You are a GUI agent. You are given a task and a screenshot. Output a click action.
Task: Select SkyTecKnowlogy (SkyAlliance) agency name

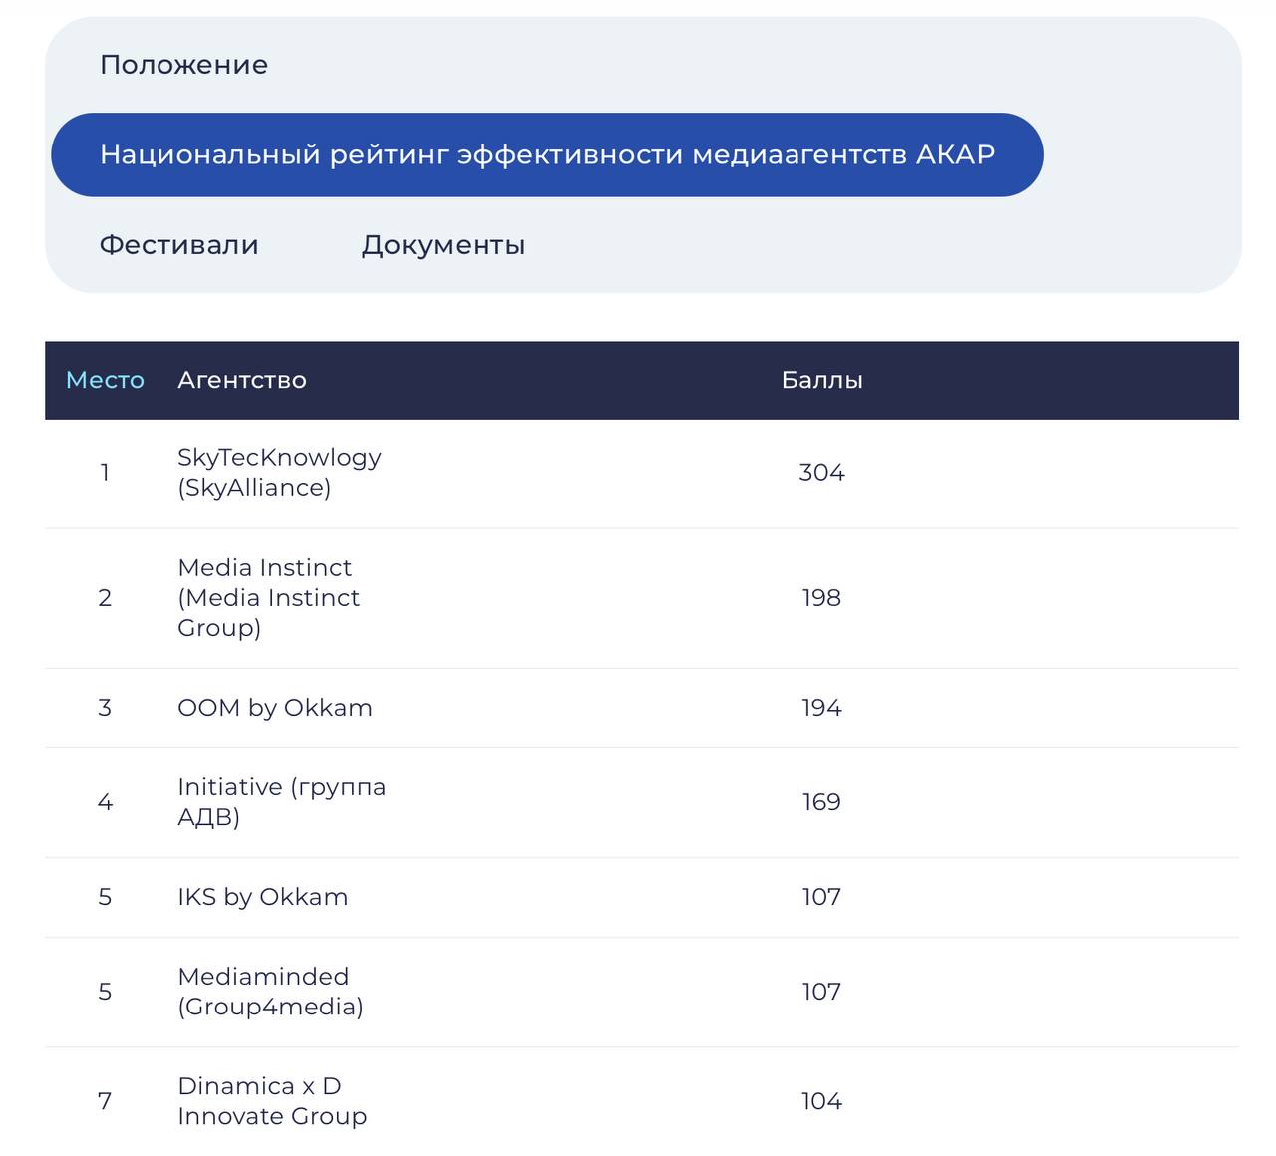[x=278, y=472]
